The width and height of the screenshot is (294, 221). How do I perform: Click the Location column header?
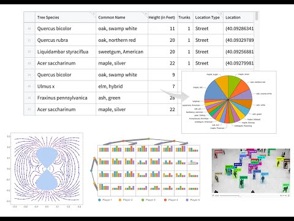(239, 17)
